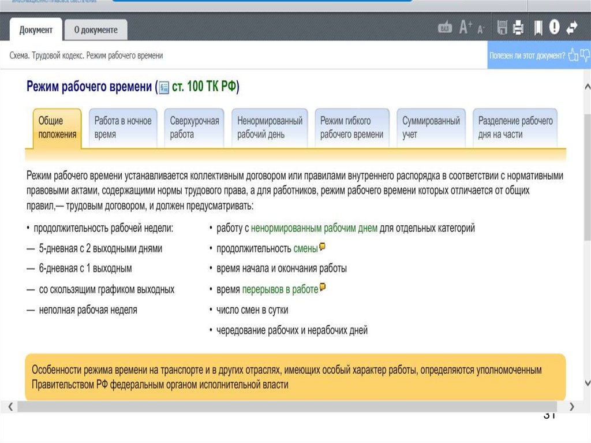Increase font size with A+ icon

[x=466, y=28]
